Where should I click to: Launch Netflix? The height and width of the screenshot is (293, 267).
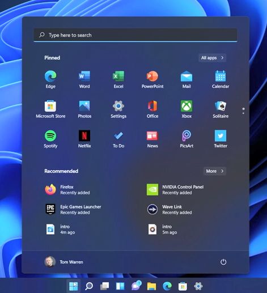tap(84, 139)
